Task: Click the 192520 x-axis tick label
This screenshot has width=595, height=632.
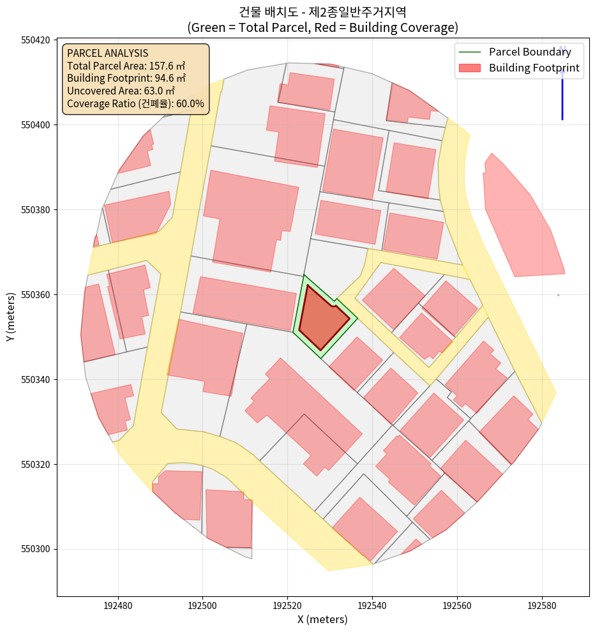Action: (x=287, y=603)
